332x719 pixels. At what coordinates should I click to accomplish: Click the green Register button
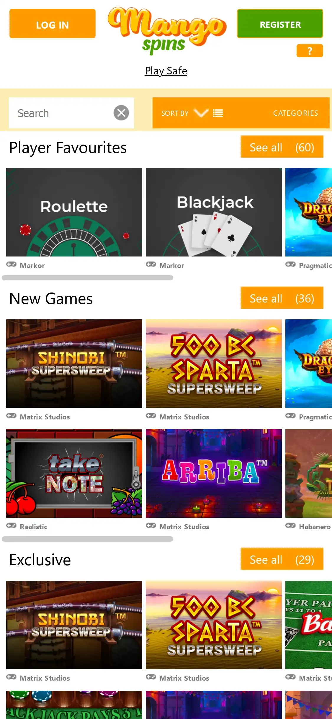pos(280,24)
